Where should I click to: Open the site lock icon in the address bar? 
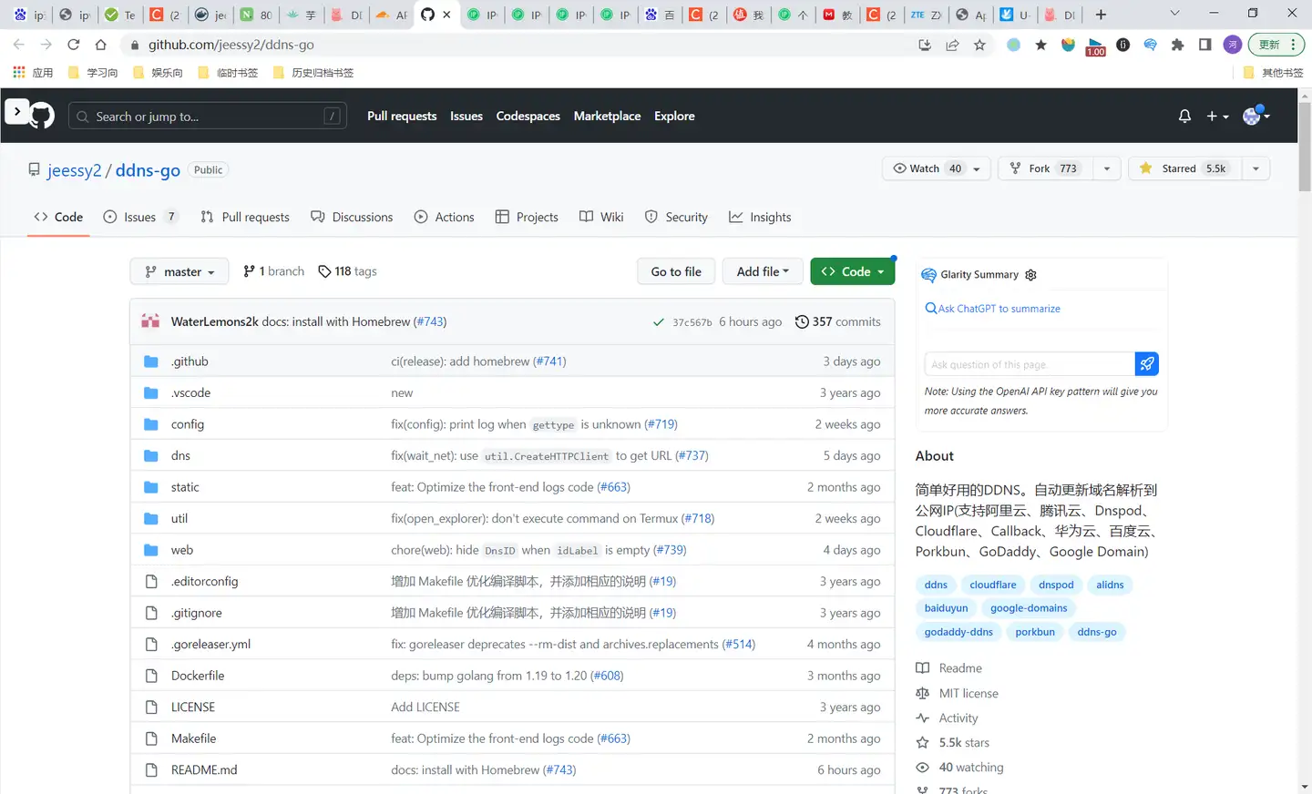point(135,45)
